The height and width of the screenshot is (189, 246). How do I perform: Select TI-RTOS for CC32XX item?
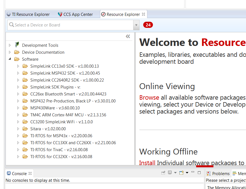tap(61, 156)
